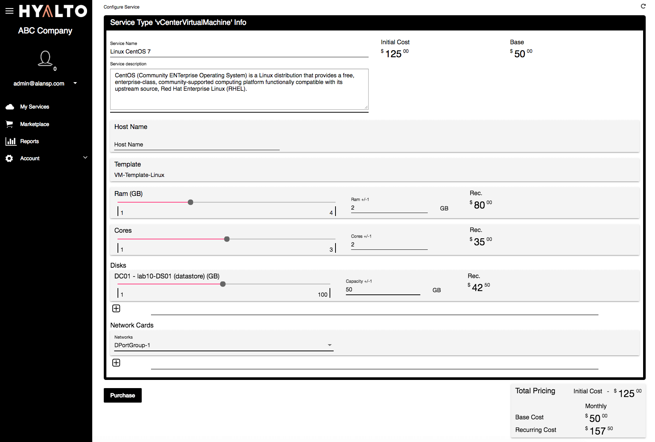Add a network card with the plus icon

click(x=116, y=363)
